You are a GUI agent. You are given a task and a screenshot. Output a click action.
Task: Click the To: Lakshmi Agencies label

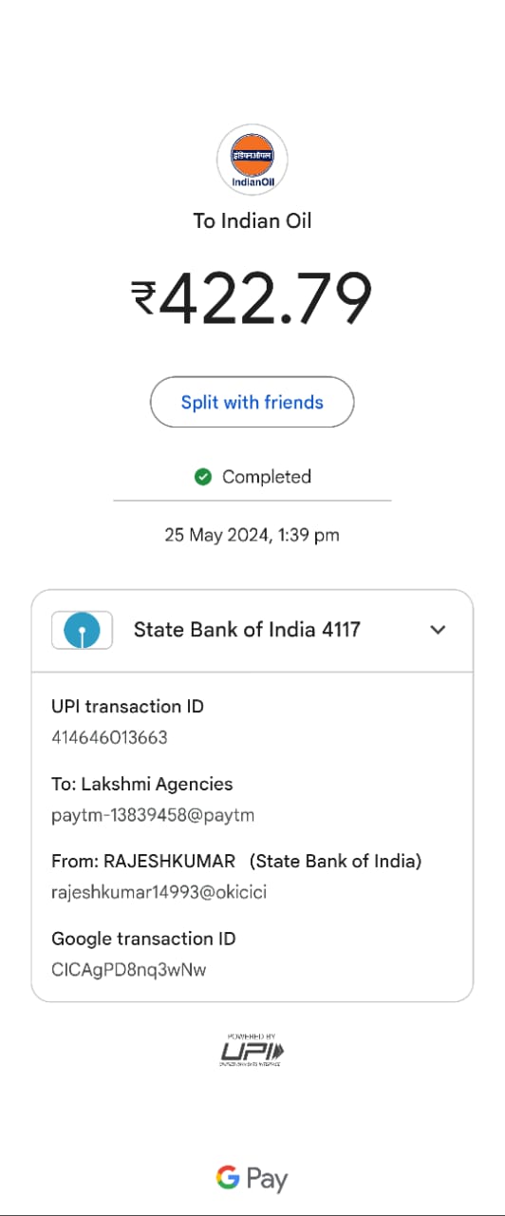141,785
